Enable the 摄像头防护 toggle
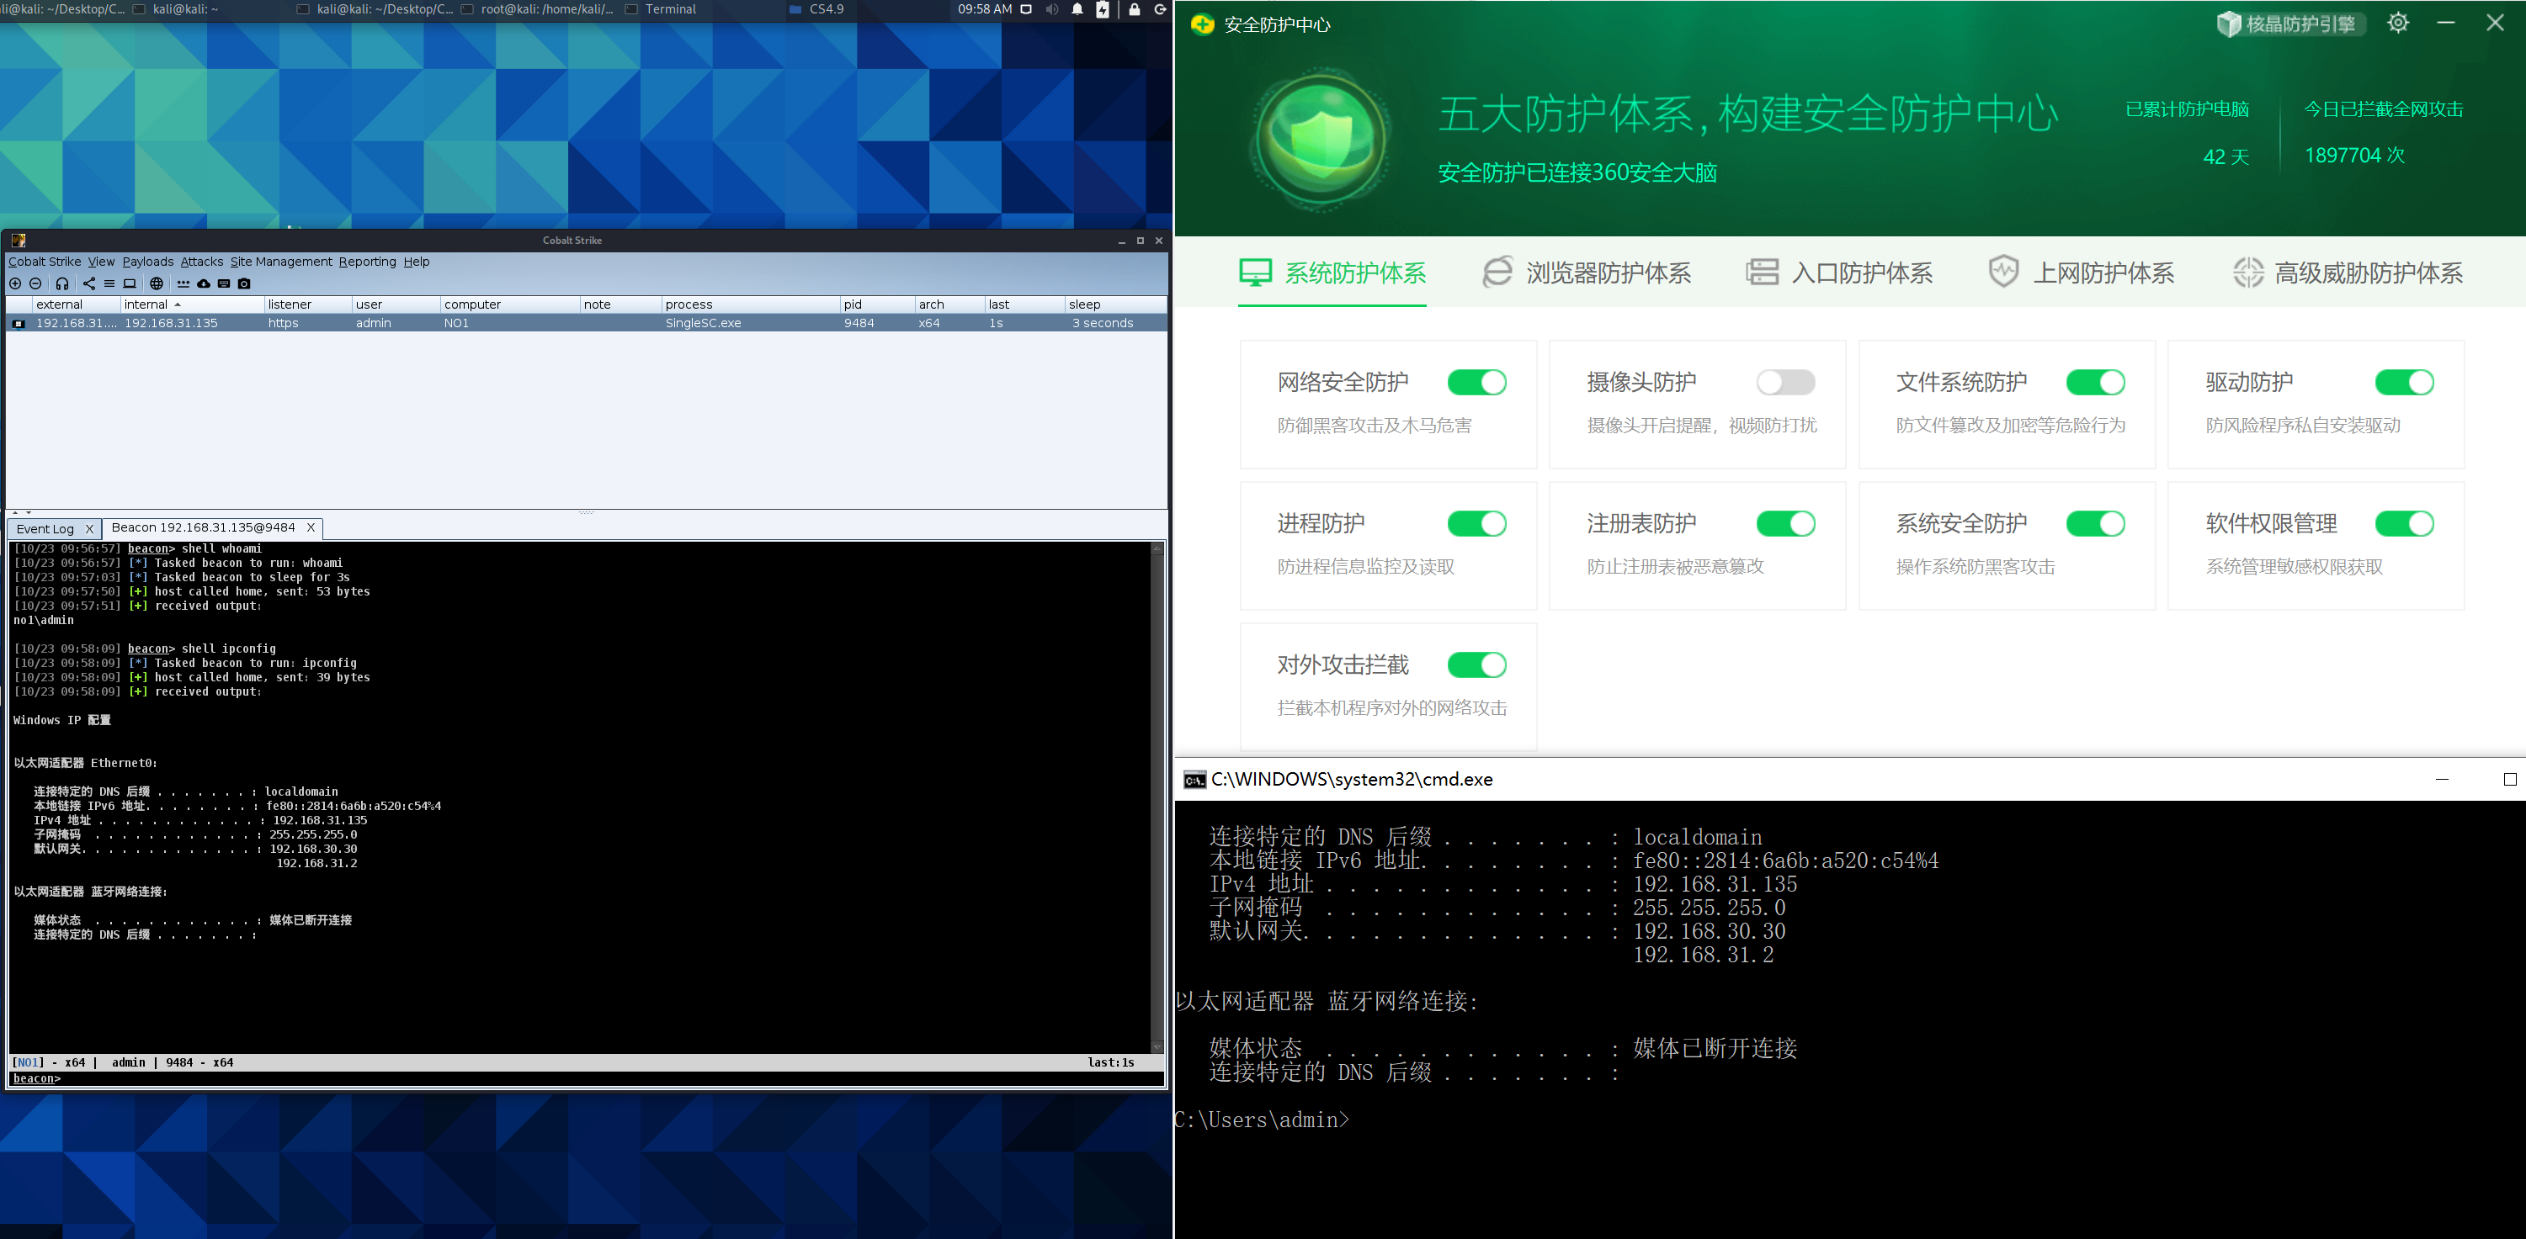Image resolution: width=2526 pixels, height=1239 pixels. [1784, 382]
